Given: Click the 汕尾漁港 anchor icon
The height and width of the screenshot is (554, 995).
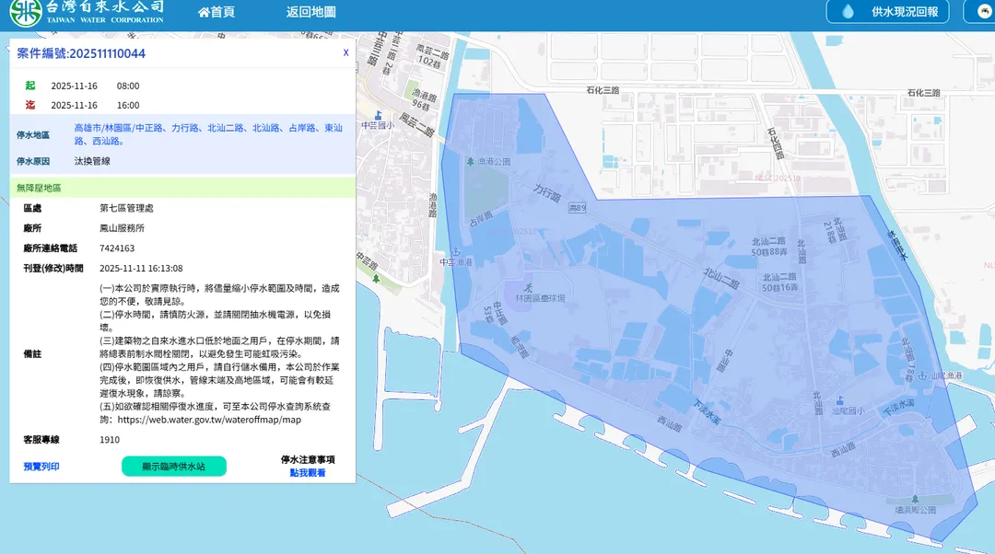Looking at the screenshot, I should (923, 375).
